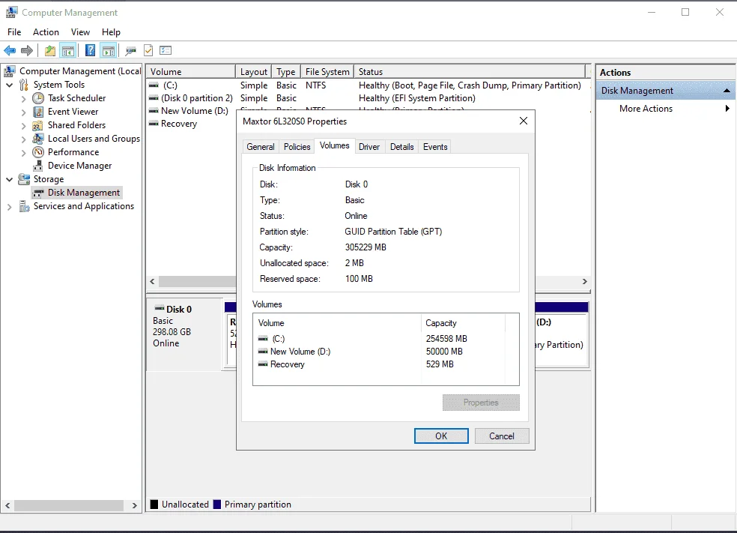Click the tree pane scrollbar right arrow
Viewport: 737px width, 533px height.
[x=134, y=505]
